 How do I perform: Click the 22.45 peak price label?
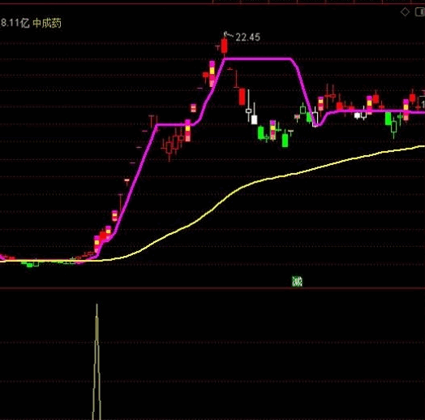click(x=247, y=37)
